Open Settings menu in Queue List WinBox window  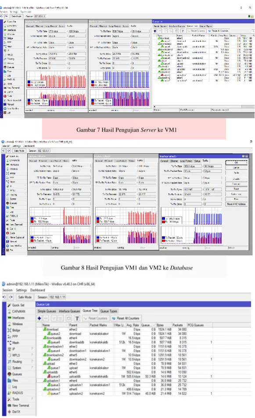pos(22,290)
